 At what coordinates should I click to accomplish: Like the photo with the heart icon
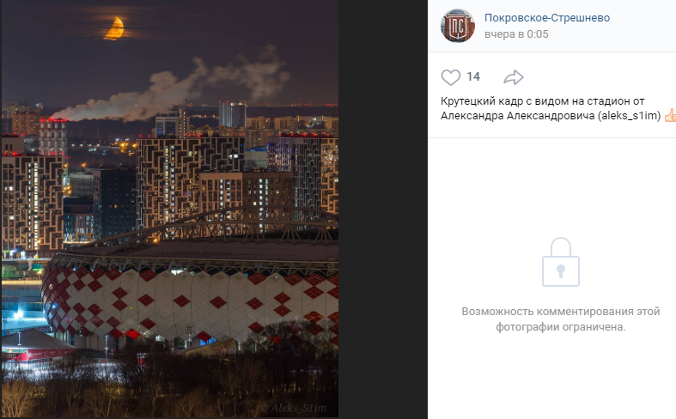450,77
